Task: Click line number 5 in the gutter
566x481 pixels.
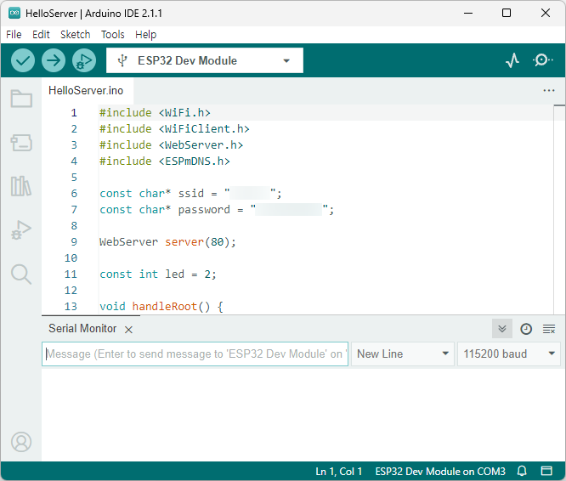Action: 74,177
